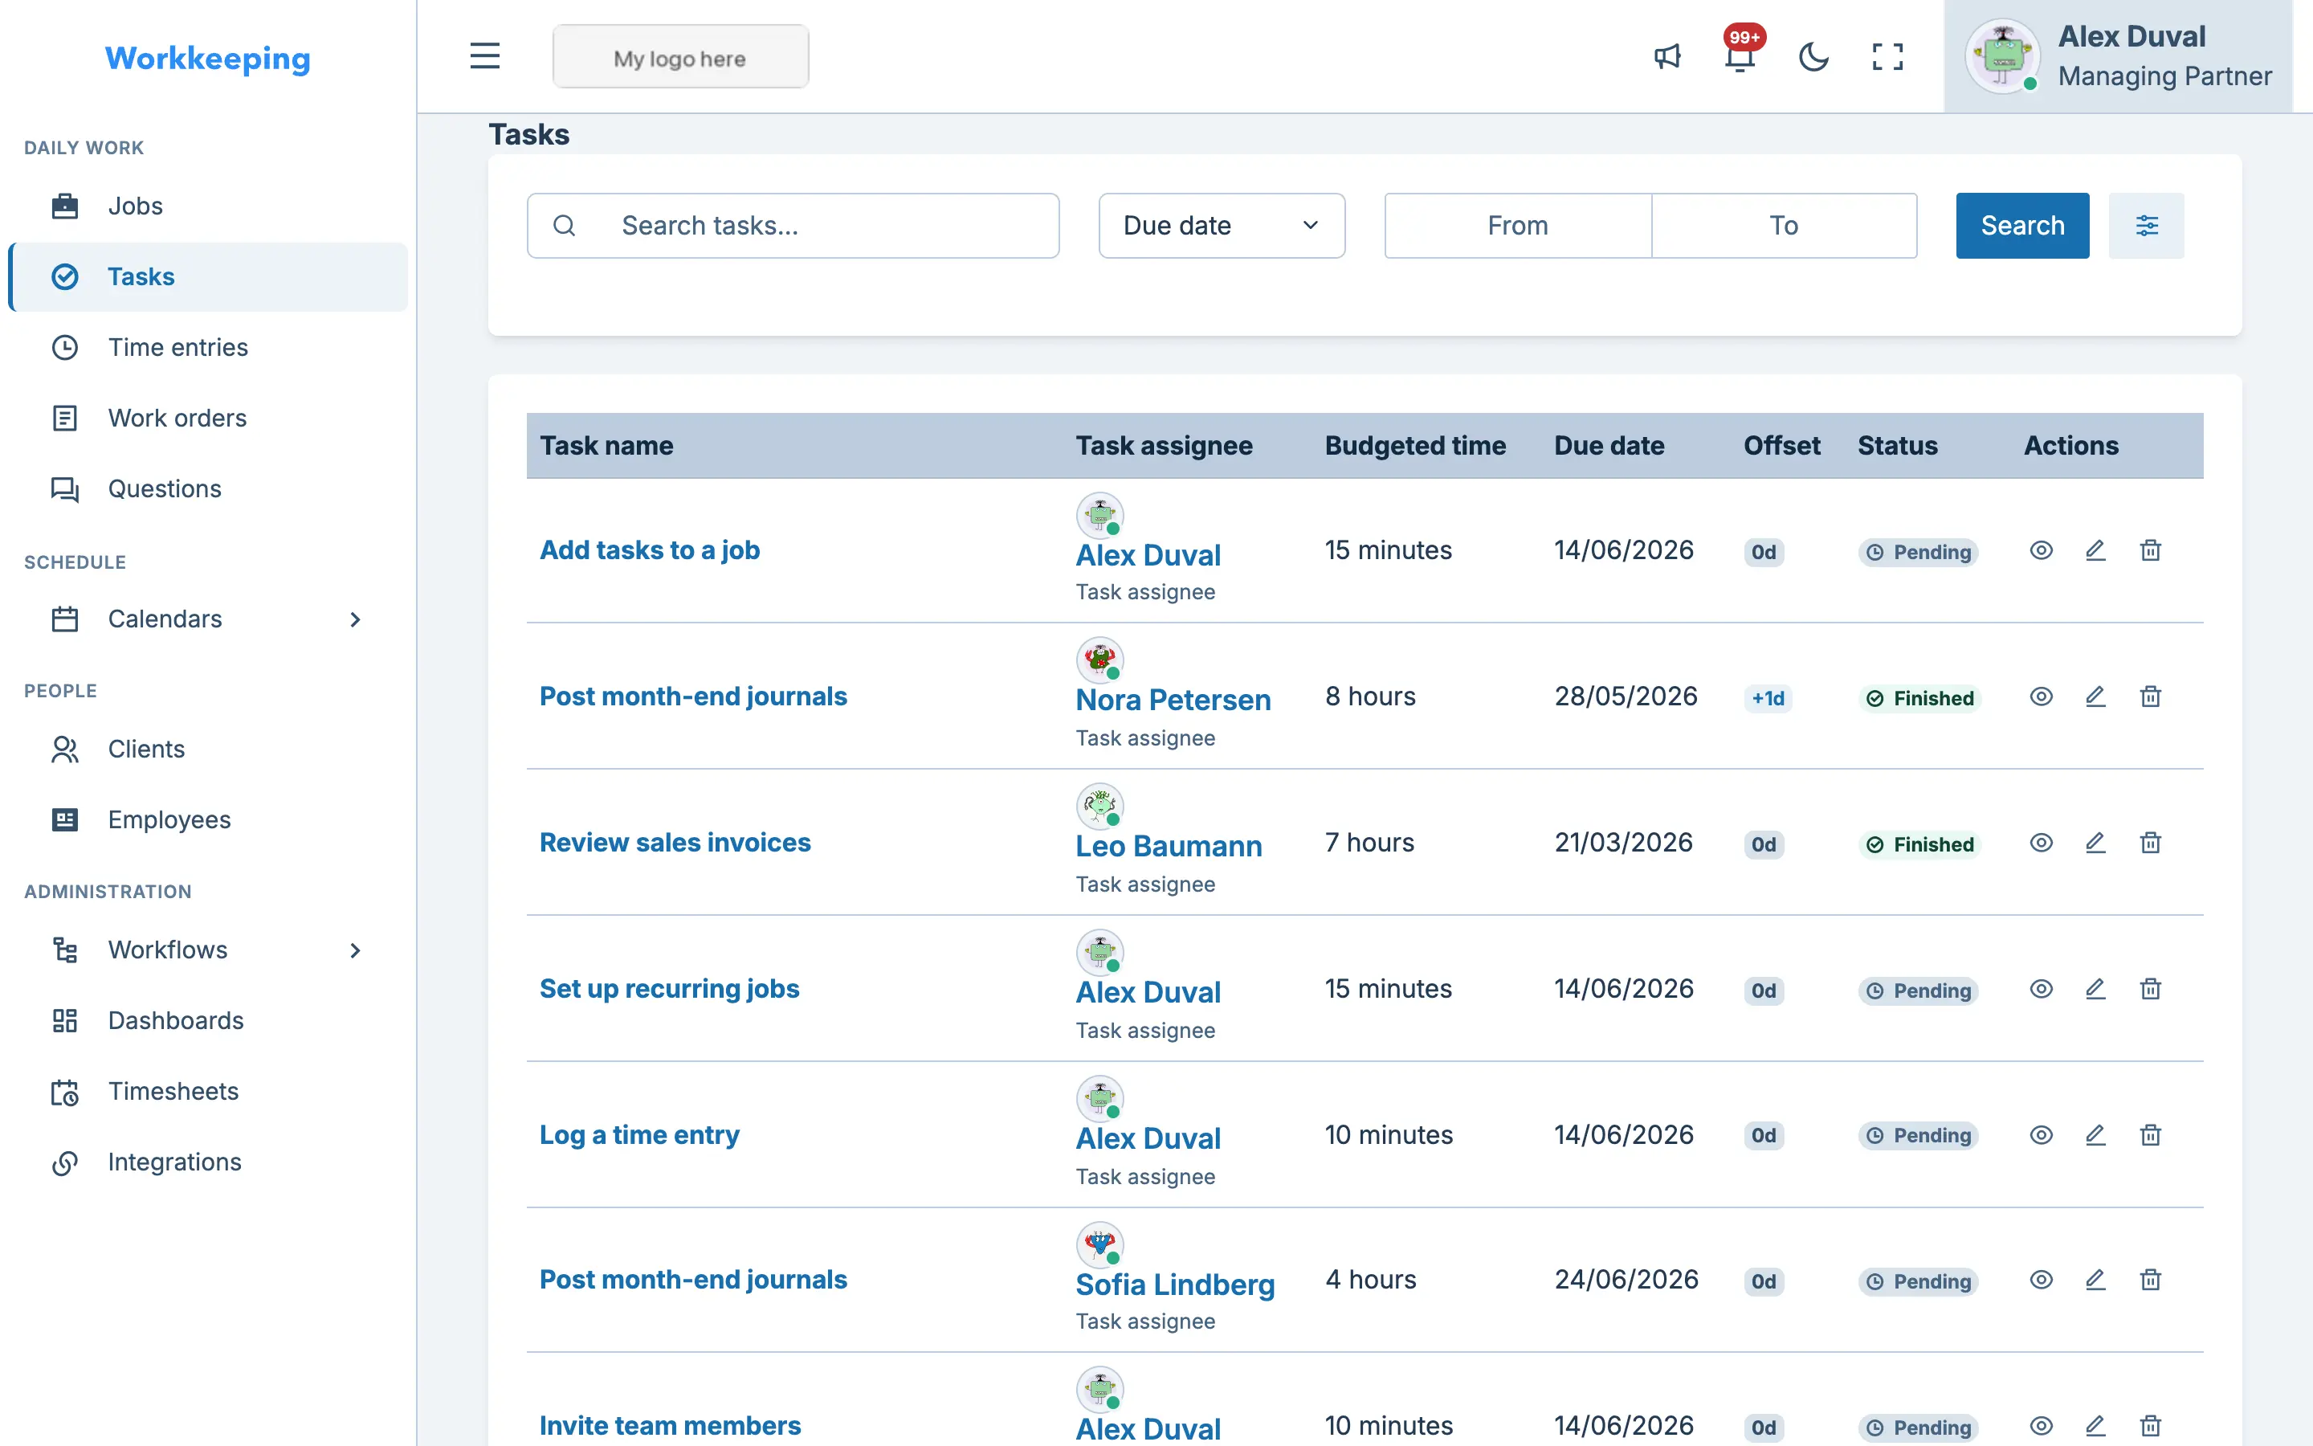Open the 'Review sales invoices' task link
Viewport: 2313px width, 1446px height.
675,843
